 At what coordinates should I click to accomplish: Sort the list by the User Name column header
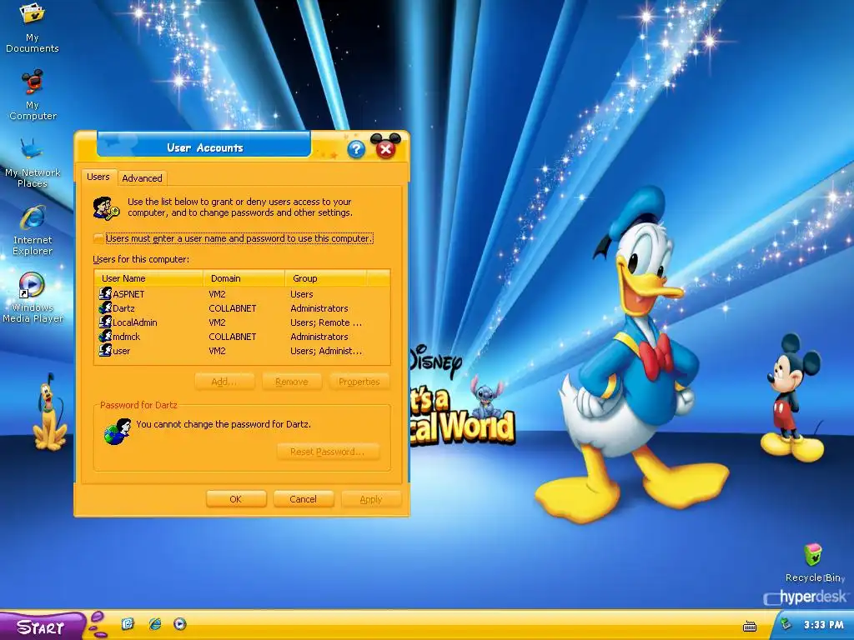(x=148, y=278)
